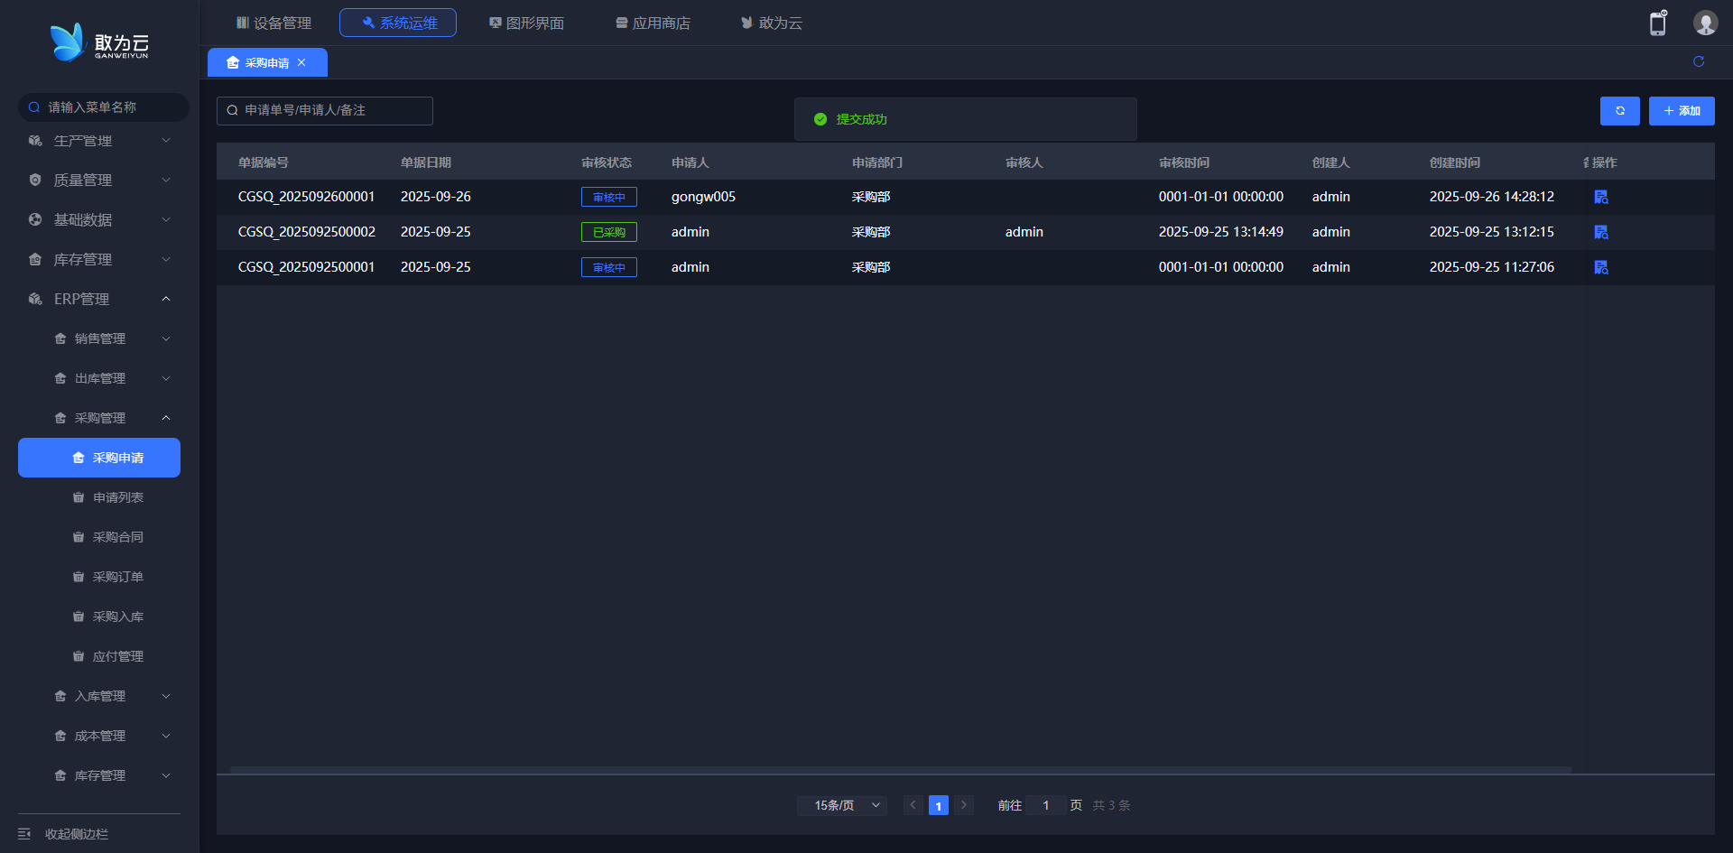This screenshot has height=853, width=1733.
Task: Click the 添加 button
Action: (1681, 111)
